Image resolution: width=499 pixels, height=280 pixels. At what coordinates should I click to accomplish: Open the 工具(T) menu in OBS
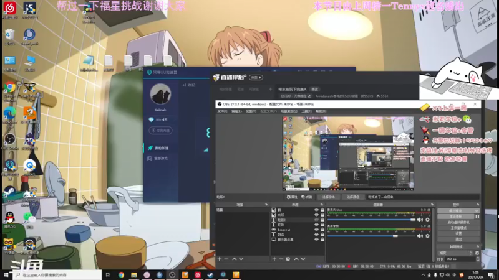point(306,111)
